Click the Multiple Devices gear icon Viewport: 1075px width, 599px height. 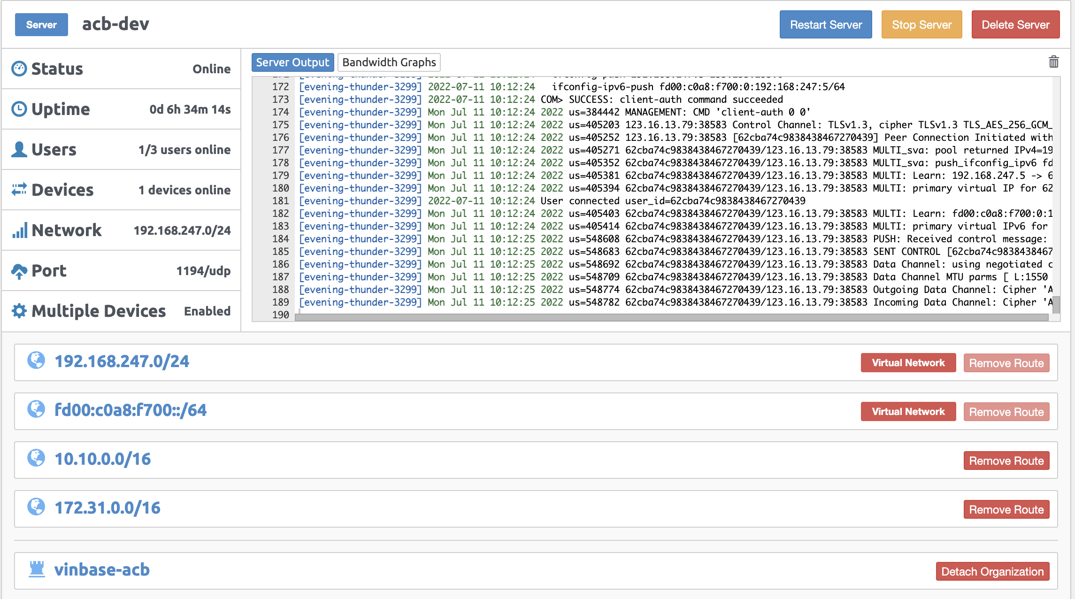coord(19,311)
